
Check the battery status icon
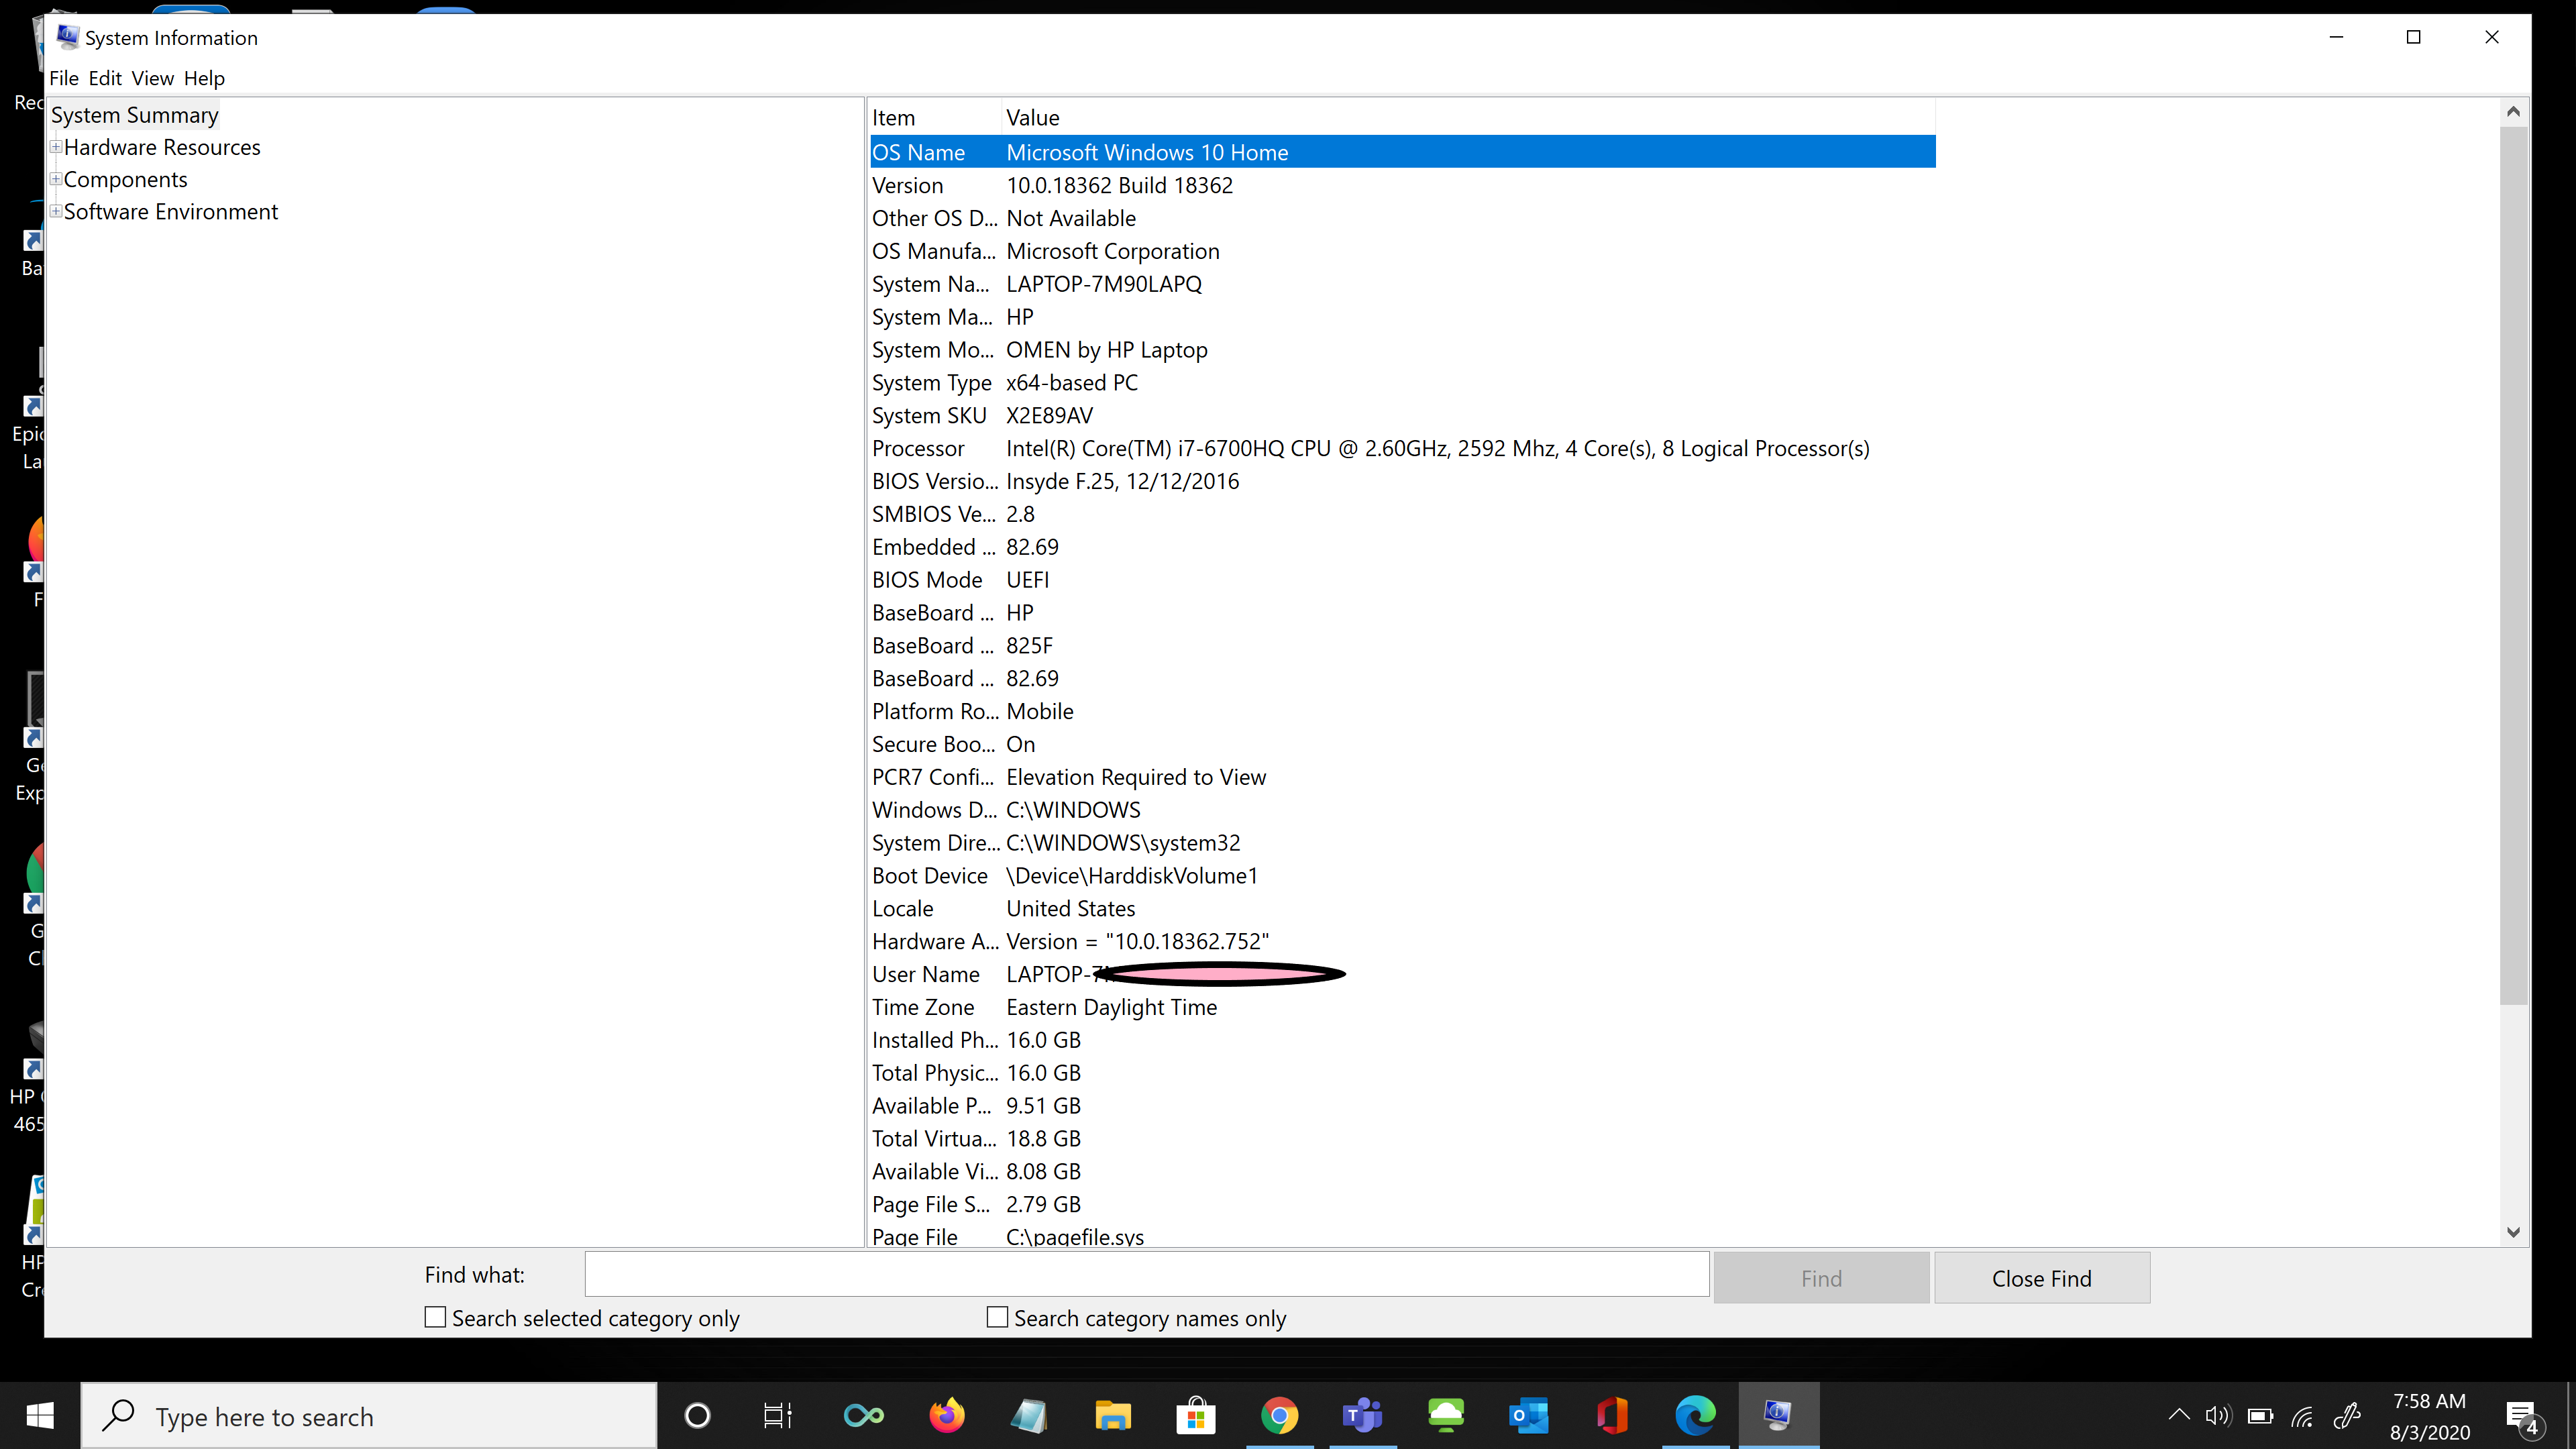pos(2260,1415)
